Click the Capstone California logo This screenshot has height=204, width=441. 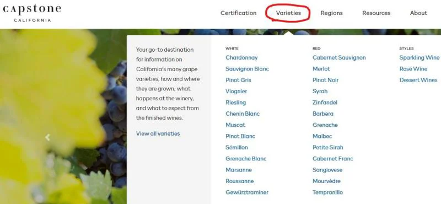coord(32,13)
